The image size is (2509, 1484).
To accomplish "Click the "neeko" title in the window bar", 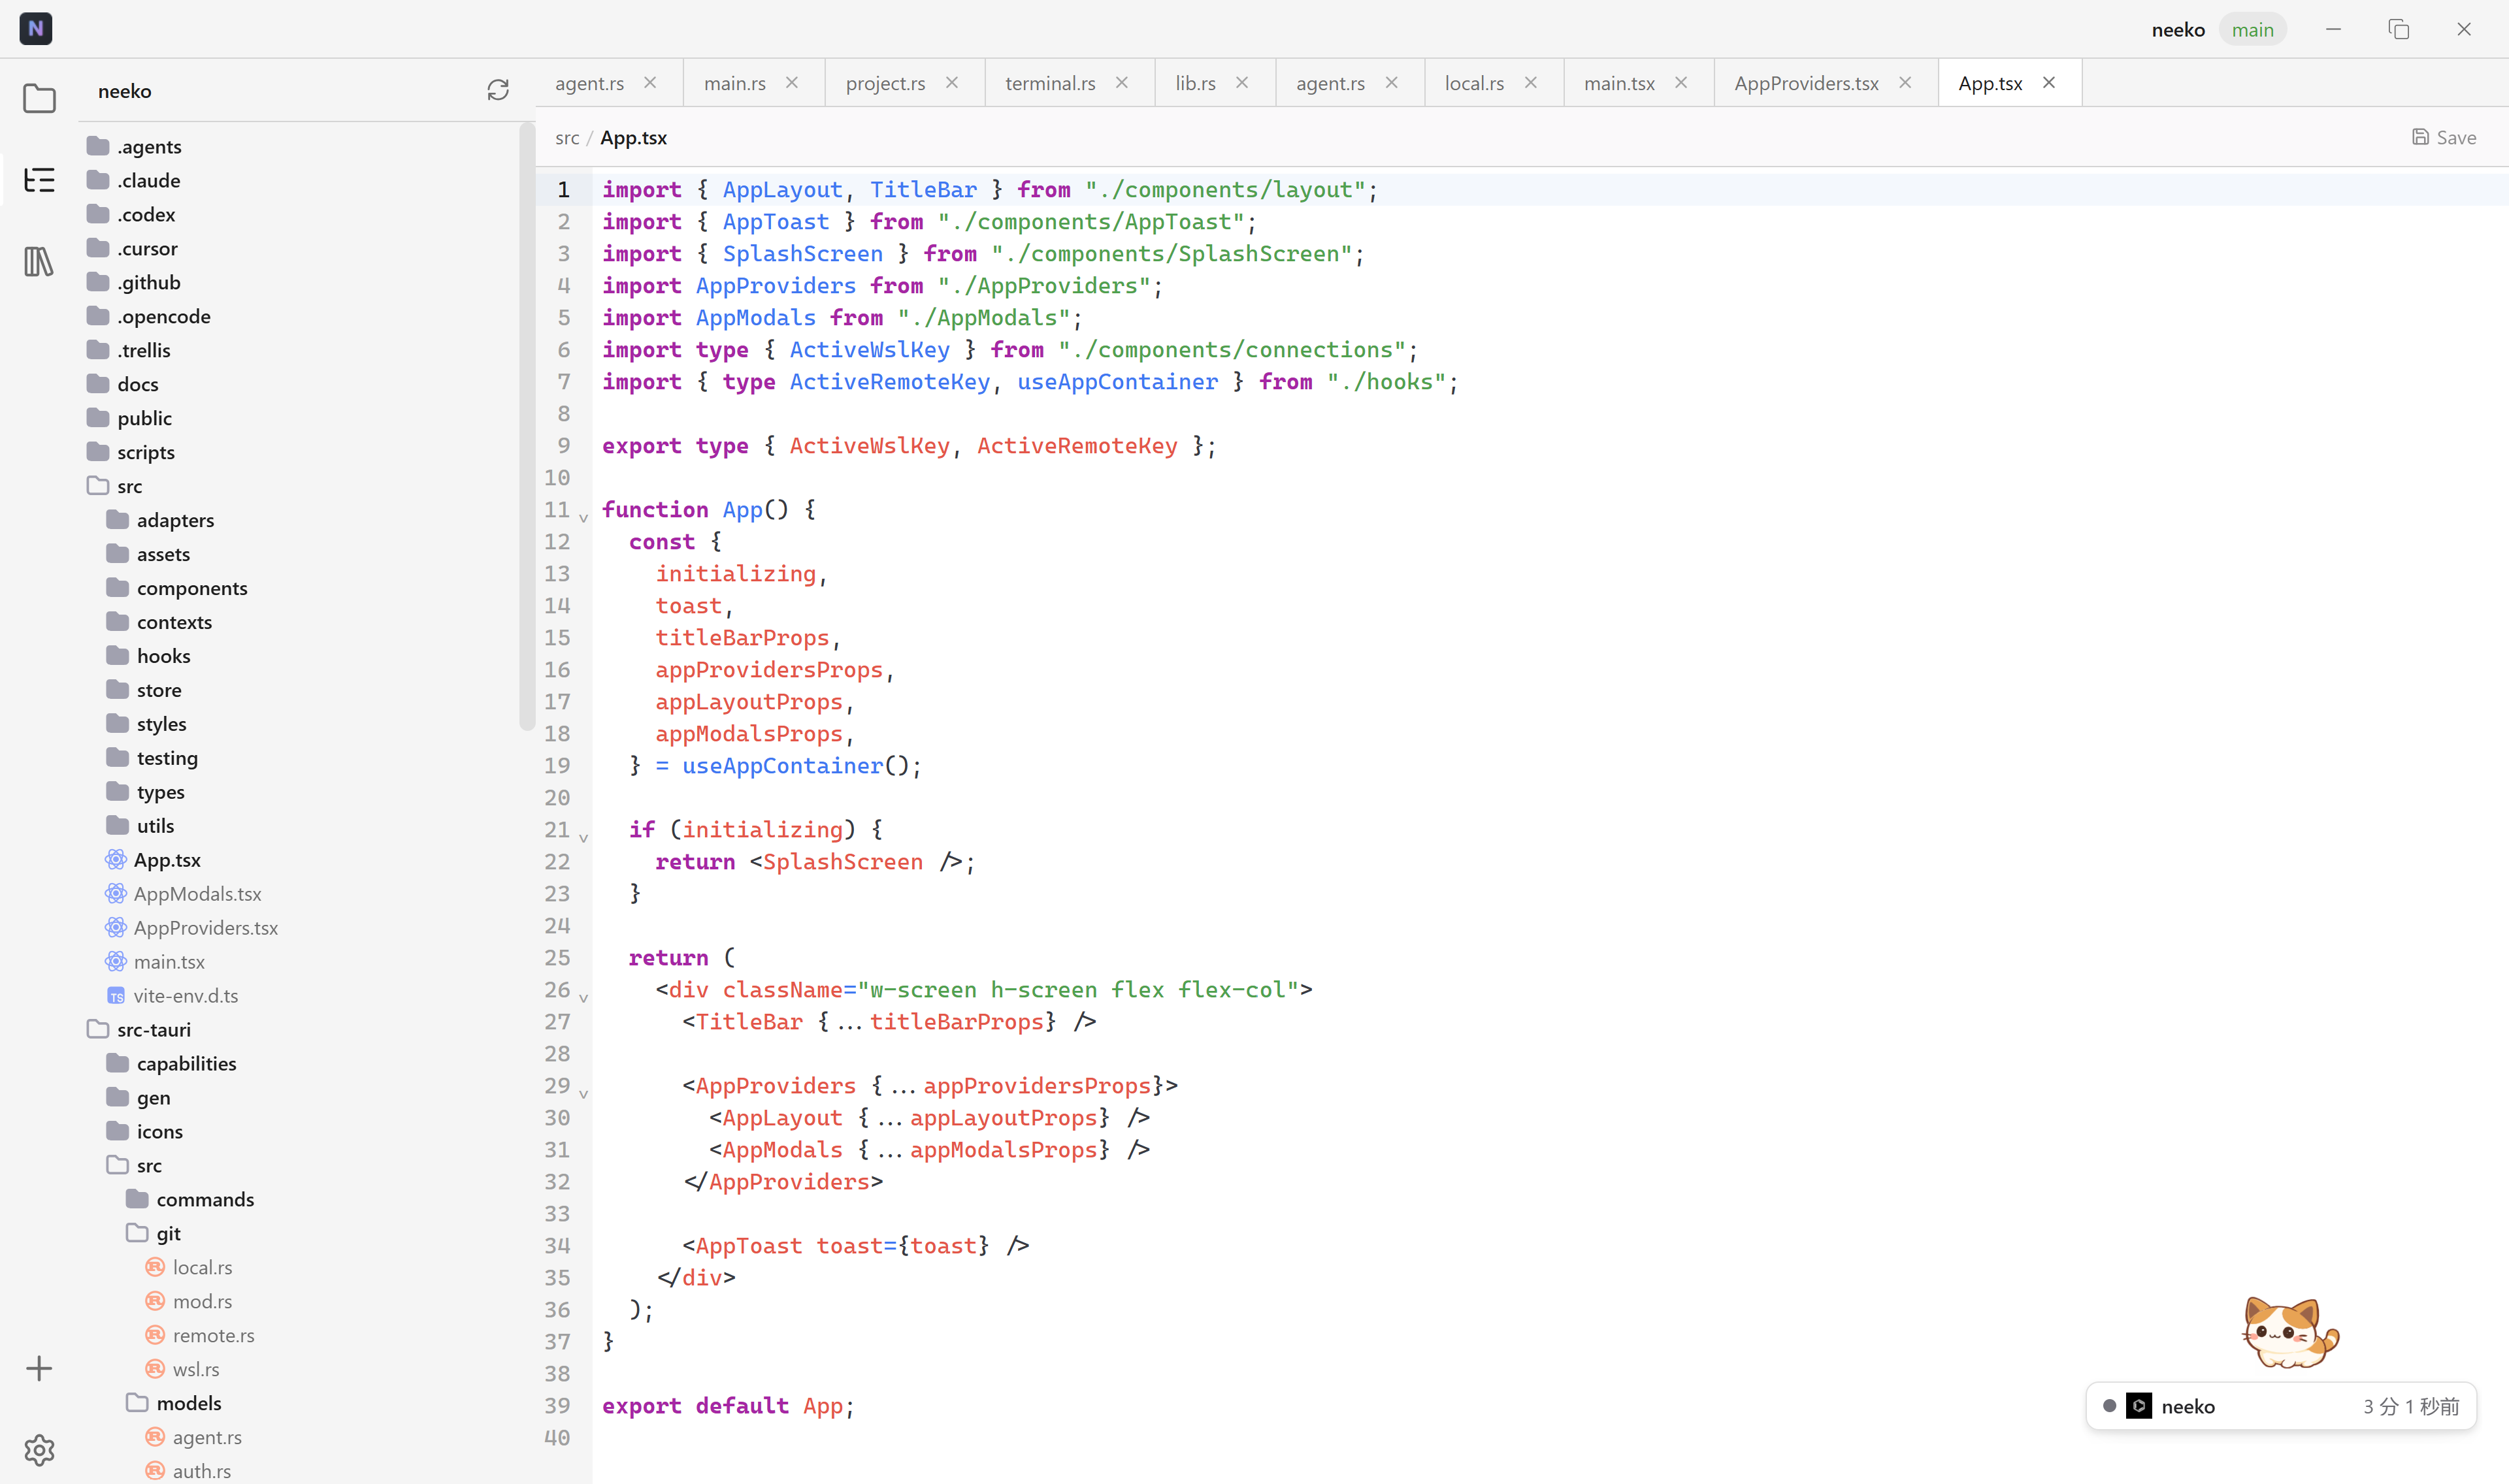I will (2178, 30).
